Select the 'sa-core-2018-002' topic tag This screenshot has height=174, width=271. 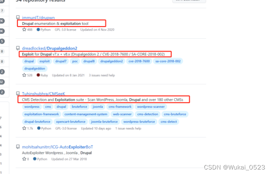tap(168, 61)
